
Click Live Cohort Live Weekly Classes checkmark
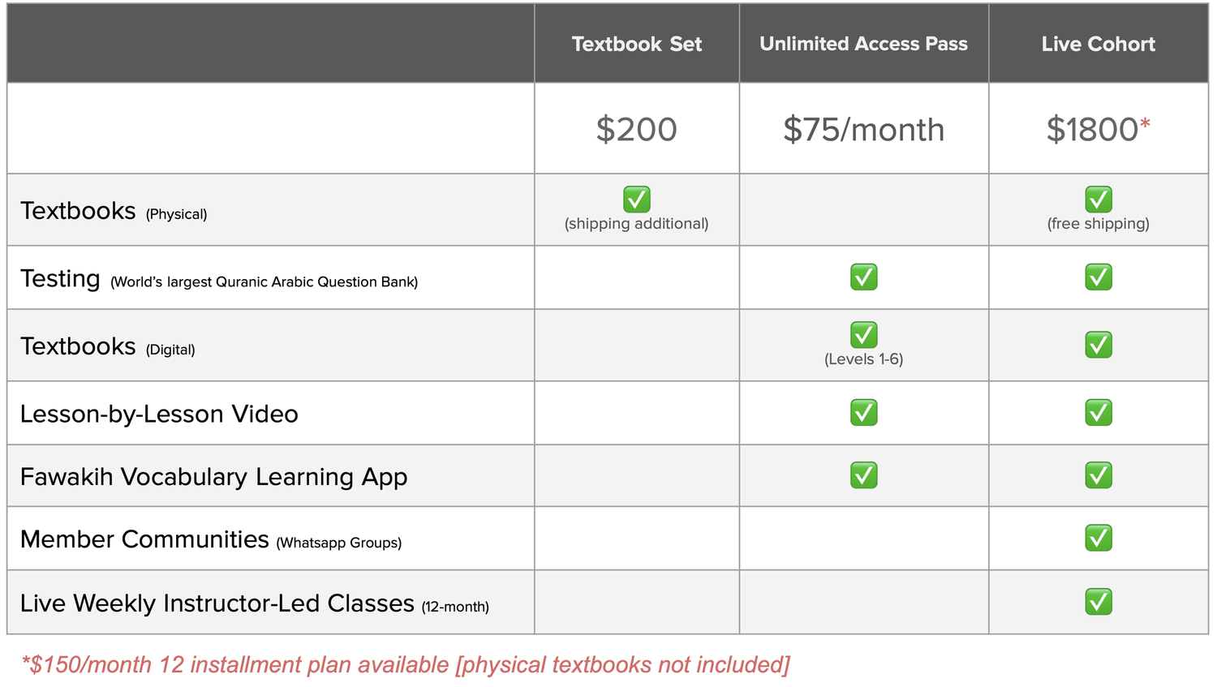point(1098,602)
